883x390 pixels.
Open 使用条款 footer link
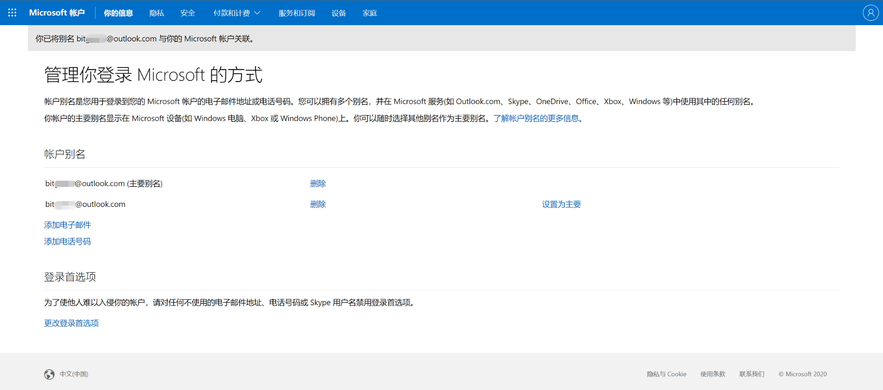click(713, 374)
